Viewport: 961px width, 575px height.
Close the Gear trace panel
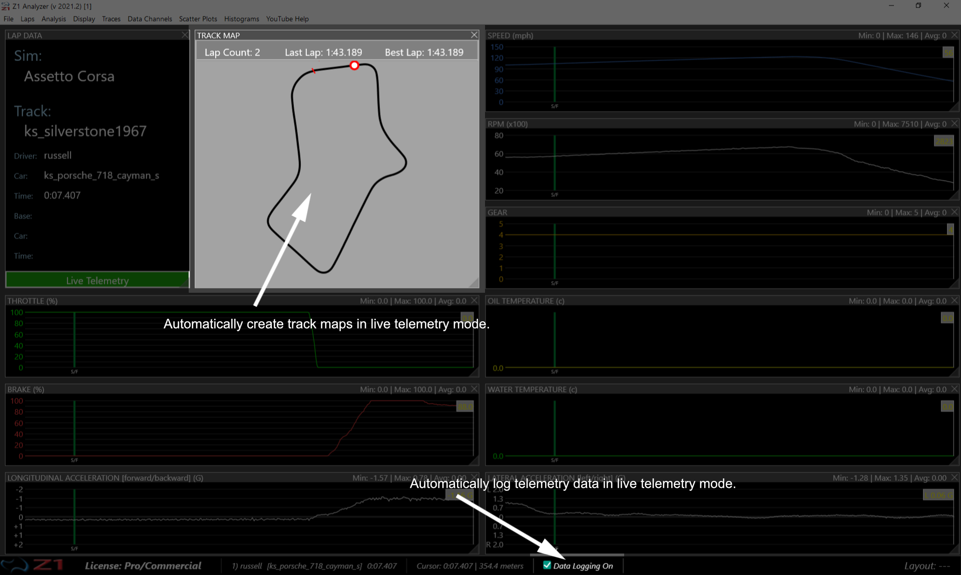pos(954,212)
